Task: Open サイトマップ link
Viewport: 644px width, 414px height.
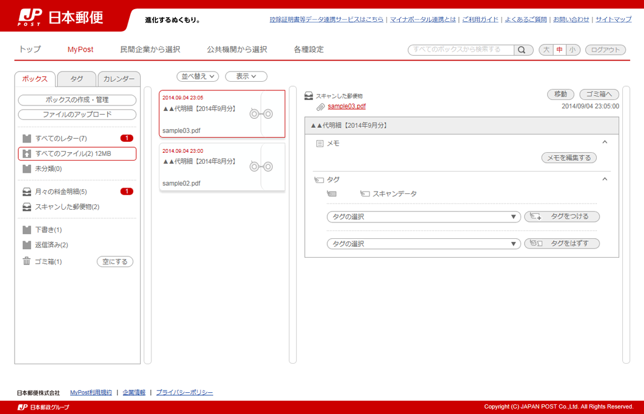Action: (x=614, y=19)
